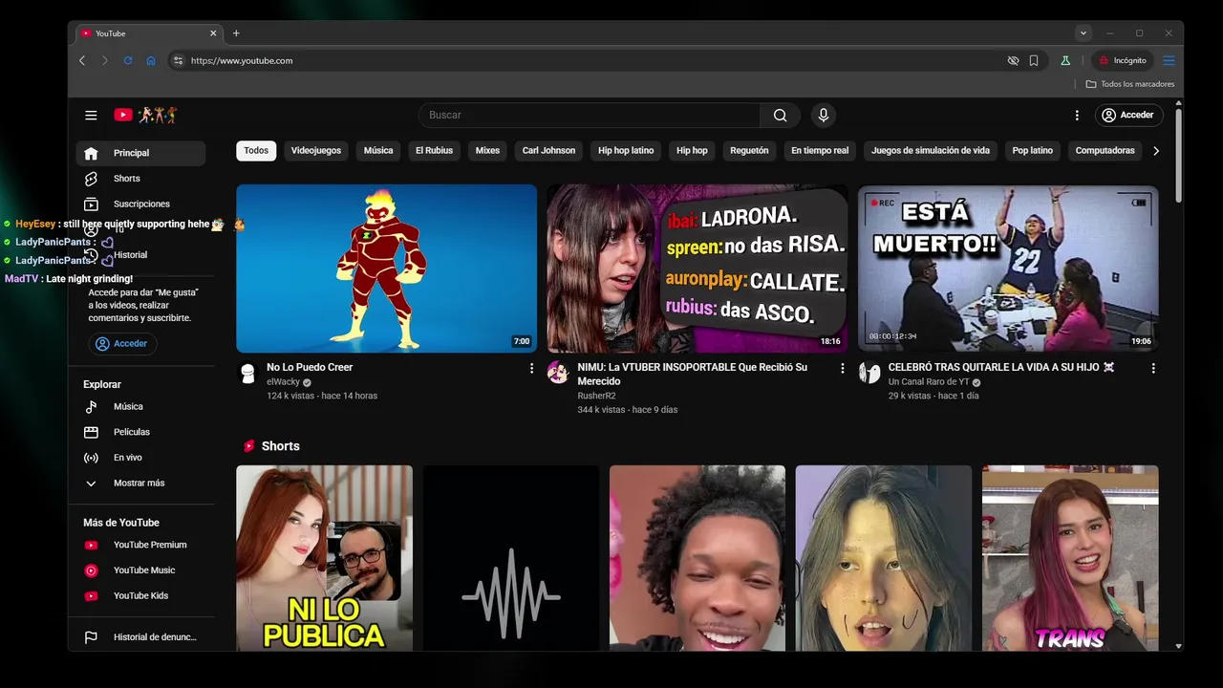
Task: Go to Principal home in sidebar
Action: (x=140, y=153)
